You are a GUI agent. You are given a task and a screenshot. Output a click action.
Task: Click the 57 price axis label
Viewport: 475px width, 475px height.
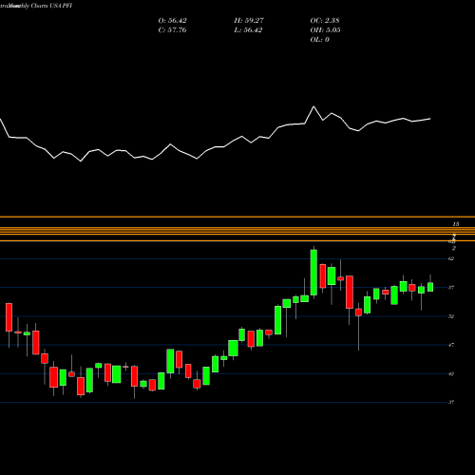coord(451,288)
